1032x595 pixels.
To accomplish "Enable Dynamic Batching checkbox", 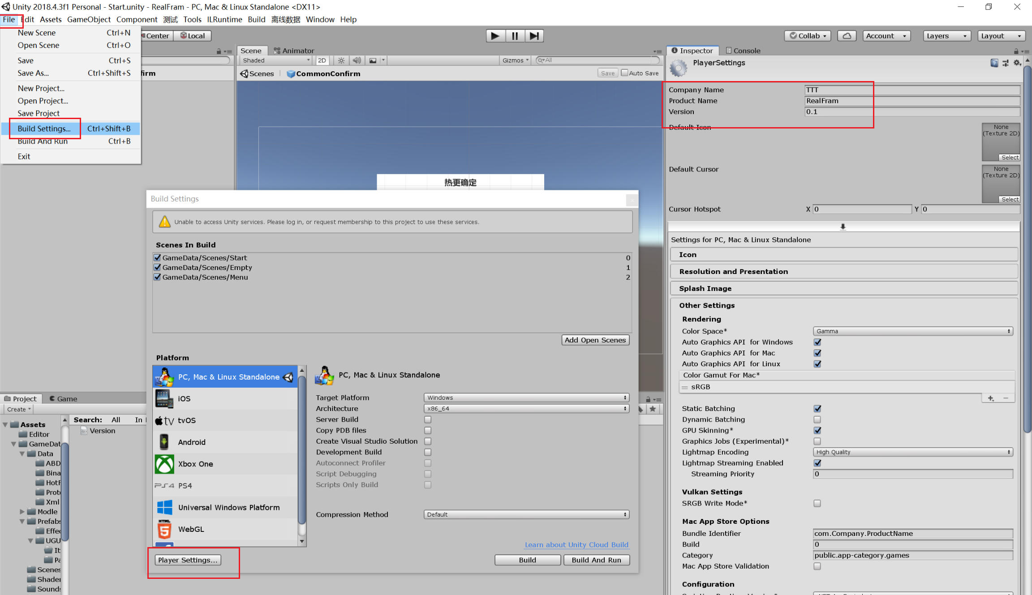I will pyautogui.click(x=817, y=419).
